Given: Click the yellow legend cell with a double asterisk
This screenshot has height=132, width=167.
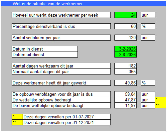Looking at the screenshot, I should click(17, 122).
